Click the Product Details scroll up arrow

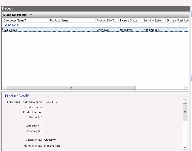pyautogui.click(x=185, y=102)
